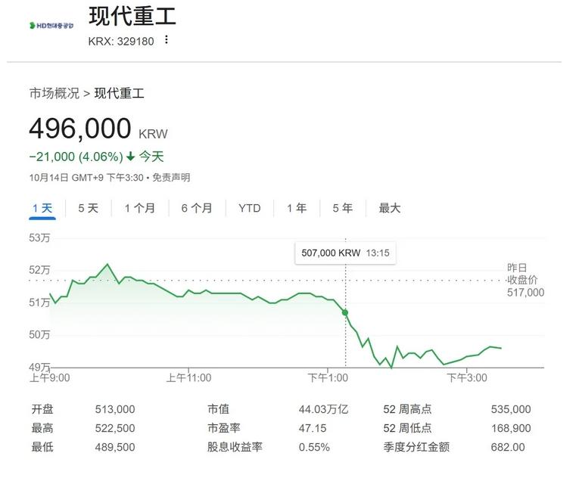The width and height of the screenshot is (576, 481).
Task: Click the 昨日收盘价 517,000 label
Action: [x=525, y=281]
